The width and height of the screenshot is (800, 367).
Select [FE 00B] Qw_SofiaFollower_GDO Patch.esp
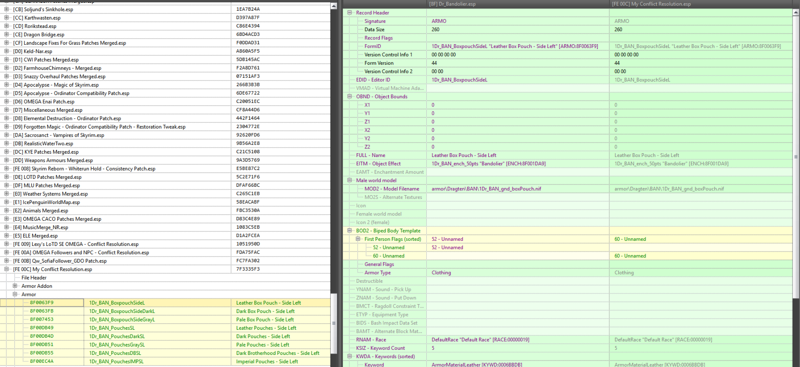click(x=60, y=261)
